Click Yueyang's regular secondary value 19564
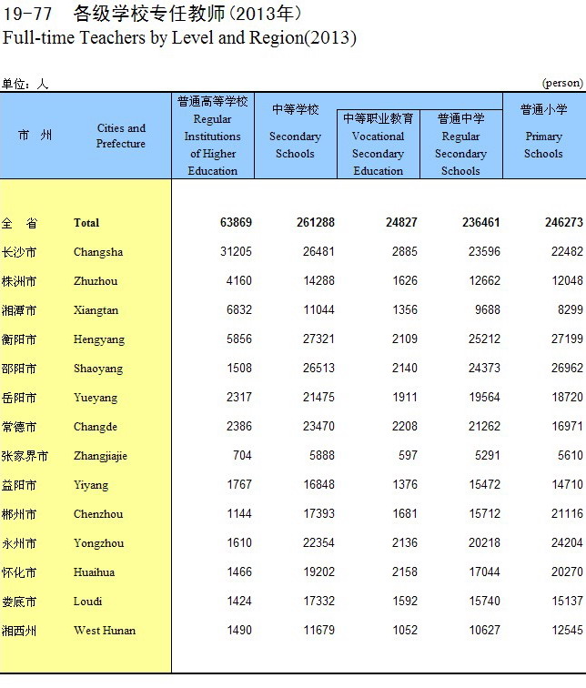The height and width of the screenshot is (688, 586). 484,397
